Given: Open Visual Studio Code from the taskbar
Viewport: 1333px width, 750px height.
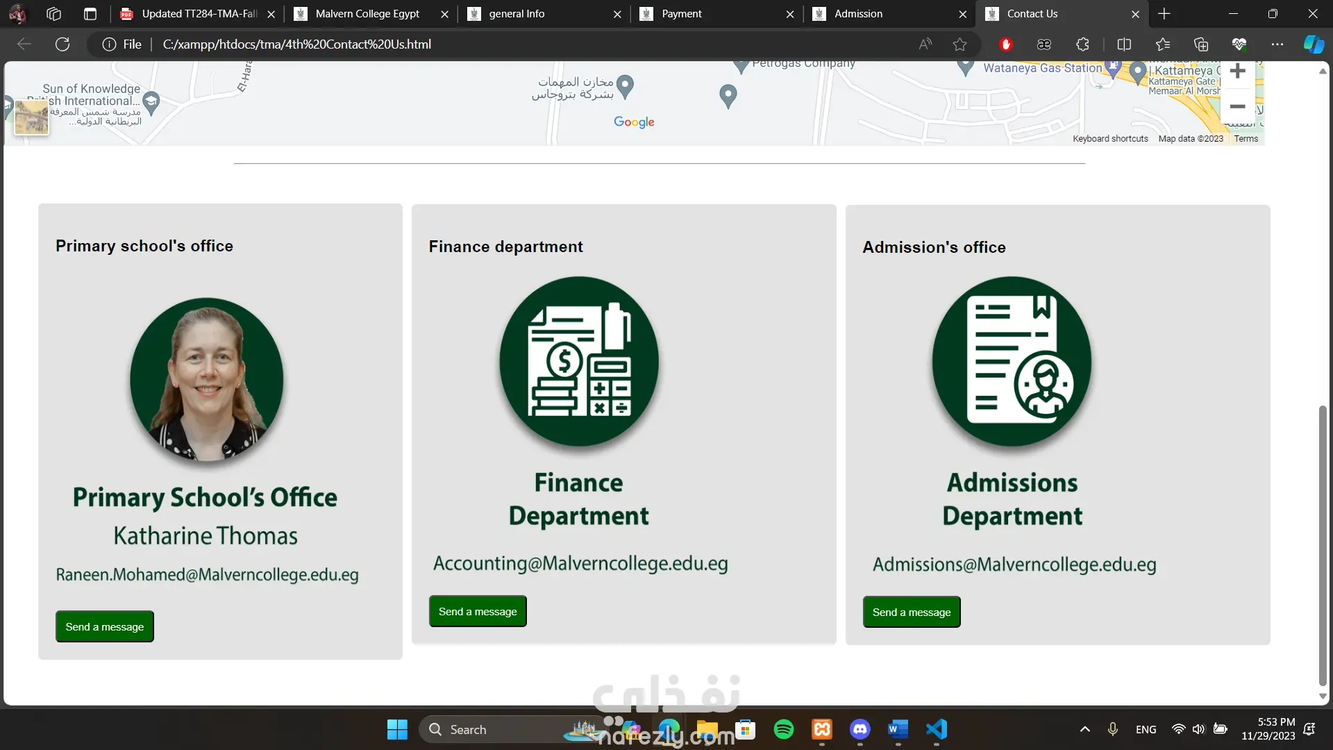Looking at the screenshot, I should click(x=936, y=729).
